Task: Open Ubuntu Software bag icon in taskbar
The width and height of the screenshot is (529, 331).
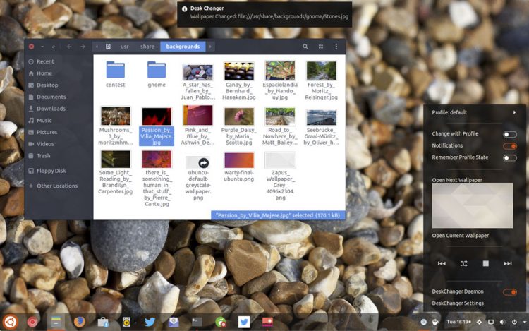Action: 103,323
